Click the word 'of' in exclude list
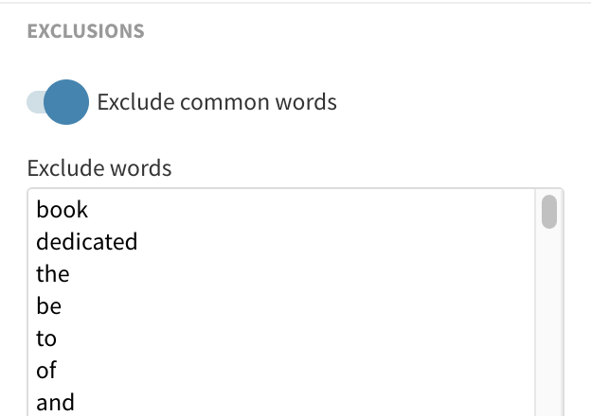 [x=46, y=371]
